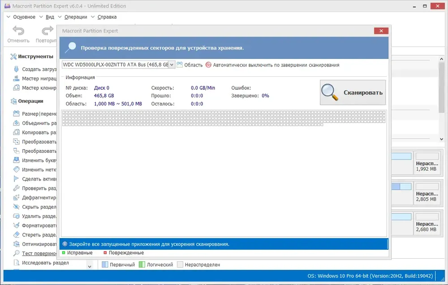Click the Объединить разделы icon

click(16, 123)
